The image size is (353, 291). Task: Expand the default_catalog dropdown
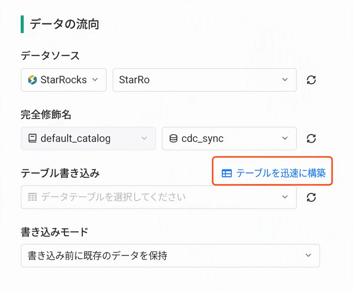[88, 139]
